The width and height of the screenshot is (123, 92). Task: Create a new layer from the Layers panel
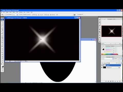tap(117, 81)
